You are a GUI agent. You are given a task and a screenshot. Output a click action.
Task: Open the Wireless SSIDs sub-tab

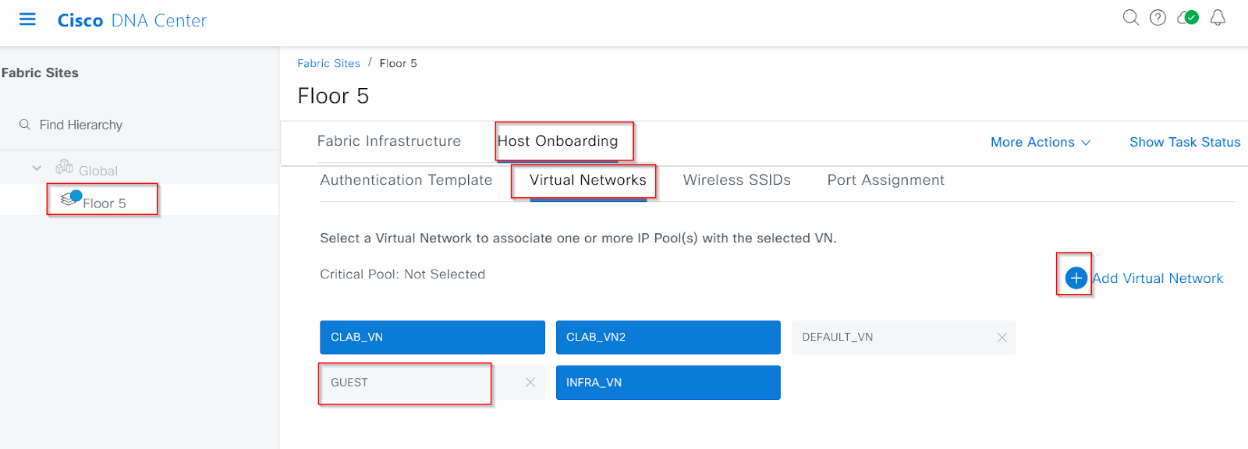pyautogui.click(x=737, y=180)
